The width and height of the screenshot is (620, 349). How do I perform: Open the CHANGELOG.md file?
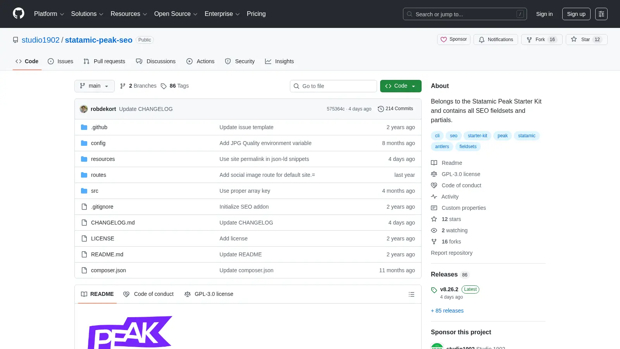pyautogui.click(x=113, y=223)
